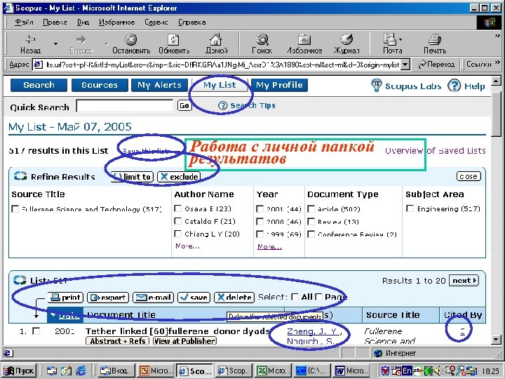
Task: Click View at Publisher button
Action: [184, 341]
